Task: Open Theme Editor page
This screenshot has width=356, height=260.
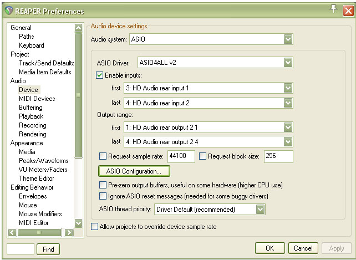Action: point(37,179)
